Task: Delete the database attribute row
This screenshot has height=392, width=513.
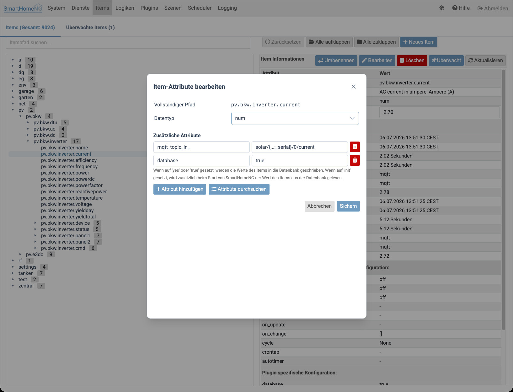Action: pos(355,160)
